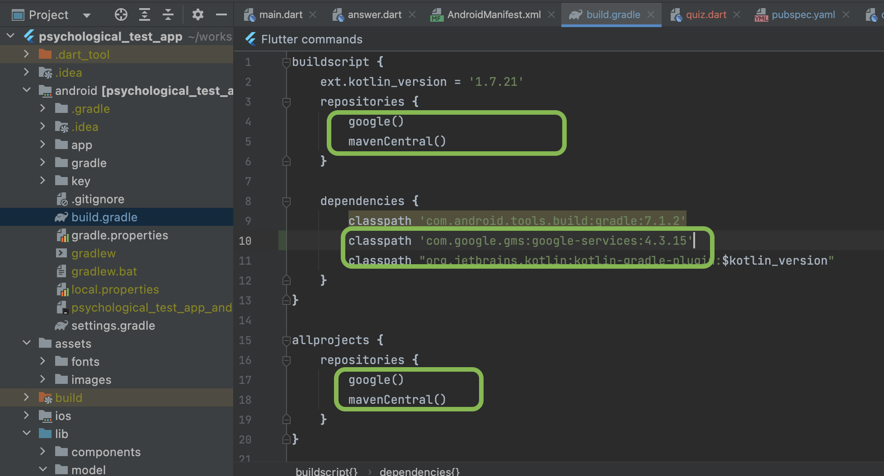Screen dimensions: 884x476
Task: Expand the app folder
Action: pos(43,145)
